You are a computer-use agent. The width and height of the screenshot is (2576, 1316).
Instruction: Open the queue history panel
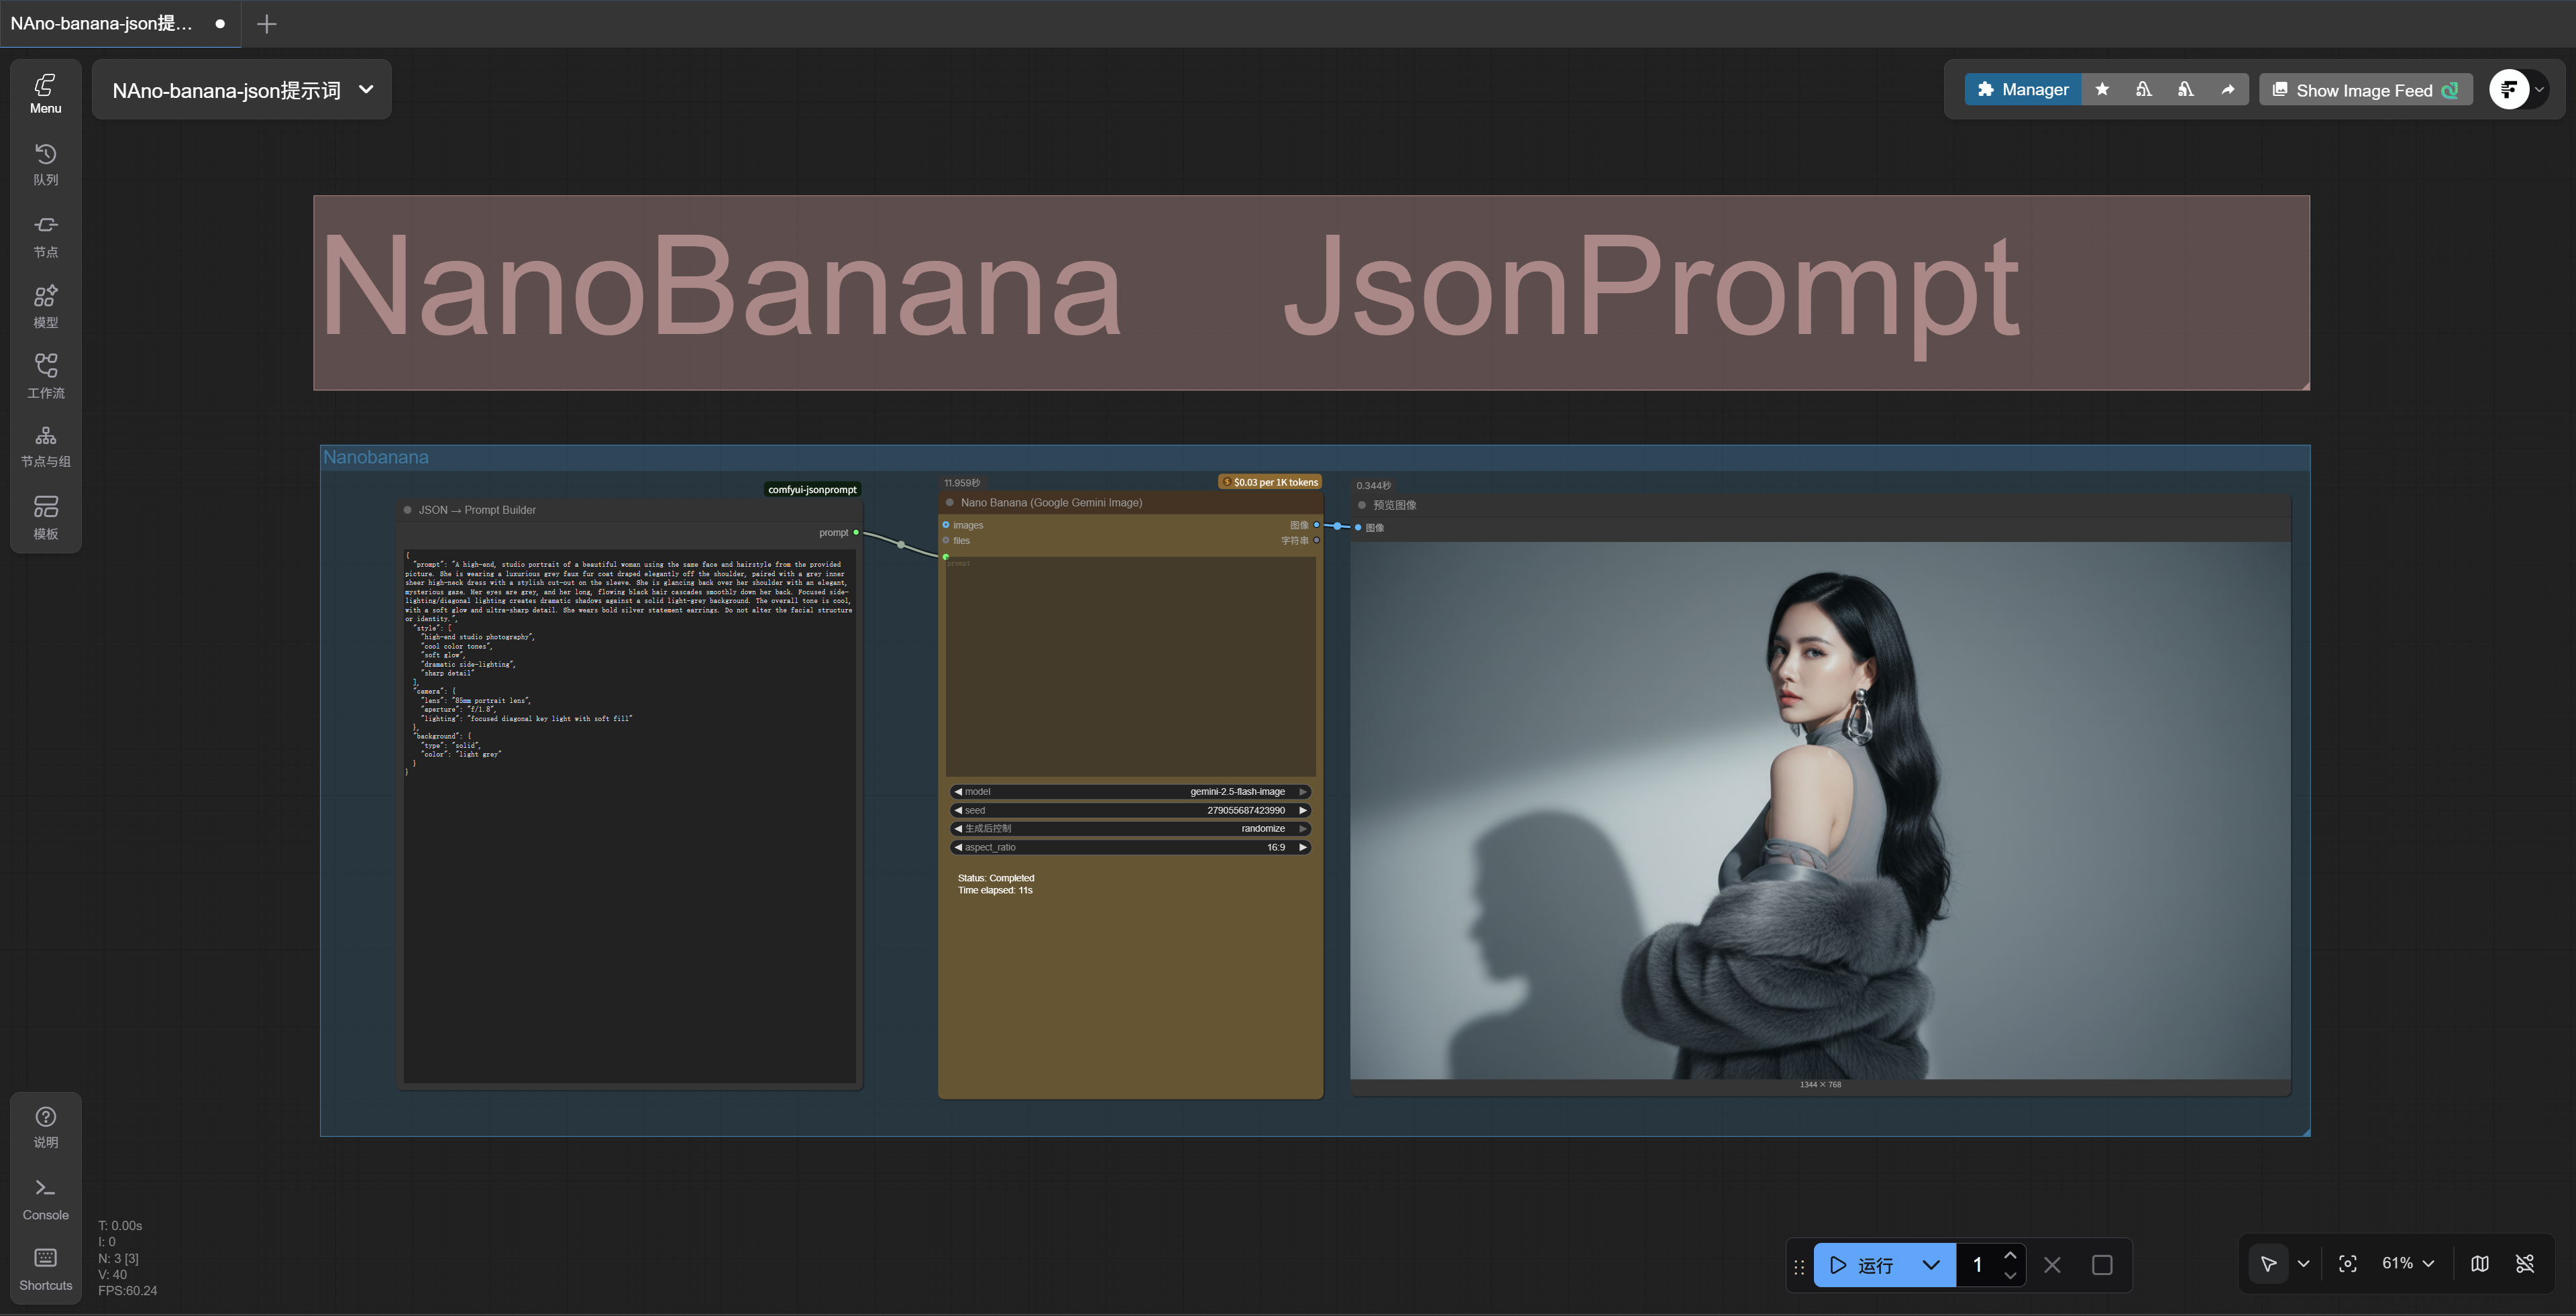(x=45, y=164)
